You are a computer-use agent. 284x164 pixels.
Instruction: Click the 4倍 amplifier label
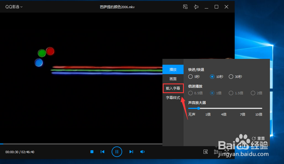click(x=224, y=114)
